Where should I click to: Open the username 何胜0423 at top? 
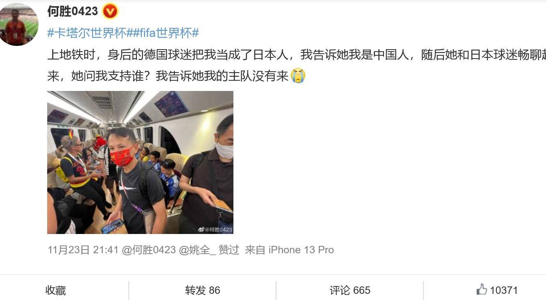click(73, 11)
